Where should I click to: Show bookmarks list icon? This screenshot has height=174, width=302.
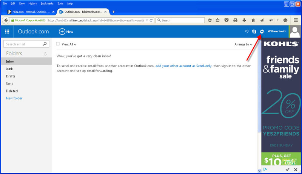pos(218,20)
